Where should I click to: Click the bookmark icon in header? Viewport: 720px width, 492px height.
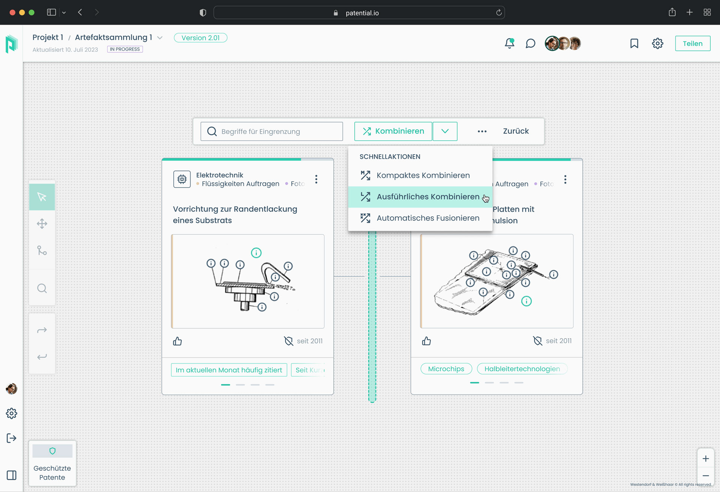pyautogui.click(x=634, y=43)
